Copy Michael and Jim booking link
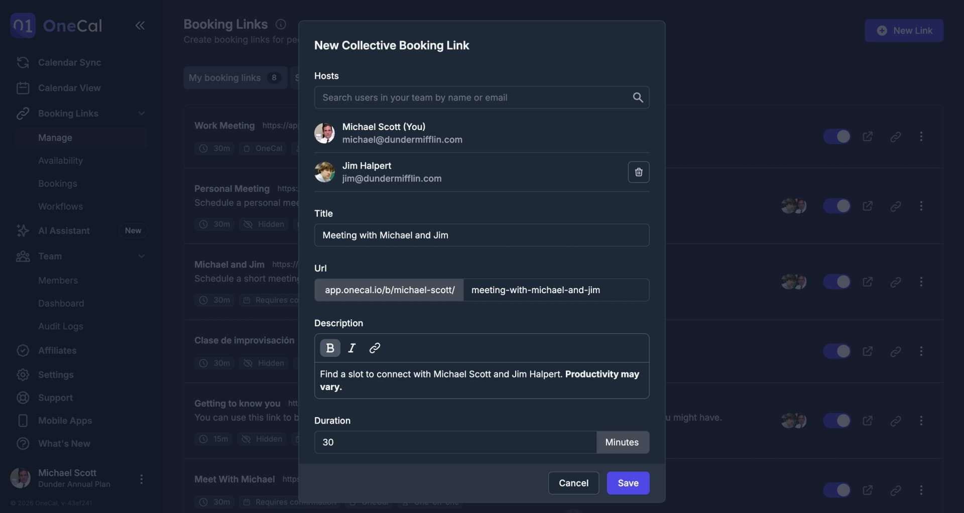The width and height of the screenshot is (964, 513). point(896,282)
